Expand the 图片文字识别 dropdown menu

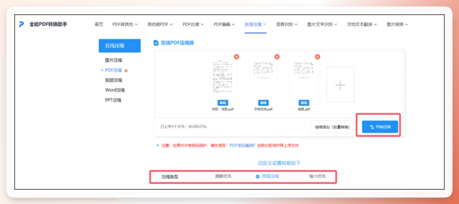(x=322, y=24)
